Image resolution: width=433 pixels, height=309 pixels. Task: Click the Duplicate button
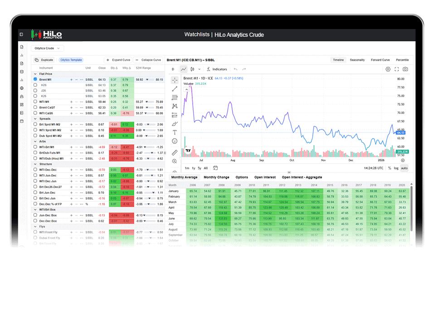pos(44,60)
